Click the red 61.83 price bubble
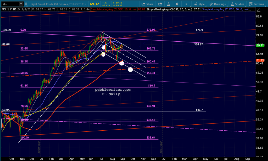 click(x=260, y=60)
